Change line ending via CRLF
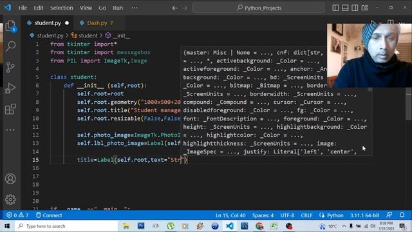The image size is (412, 232). tap(306, 215)
